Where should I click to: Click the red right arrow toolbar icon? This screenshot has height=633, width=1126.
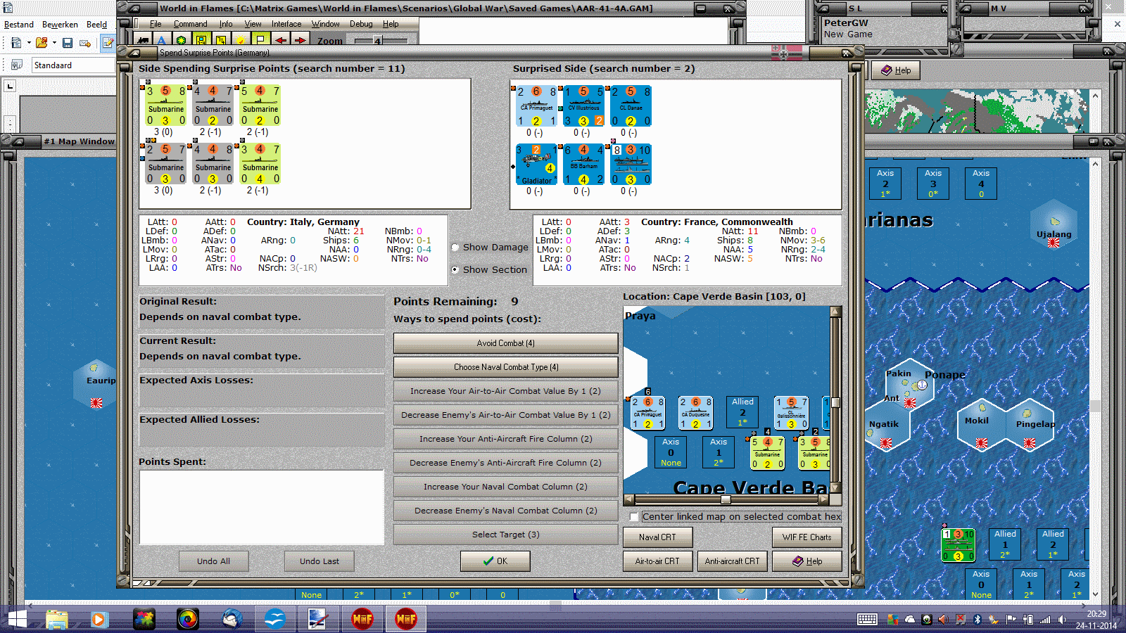[301, 40]
